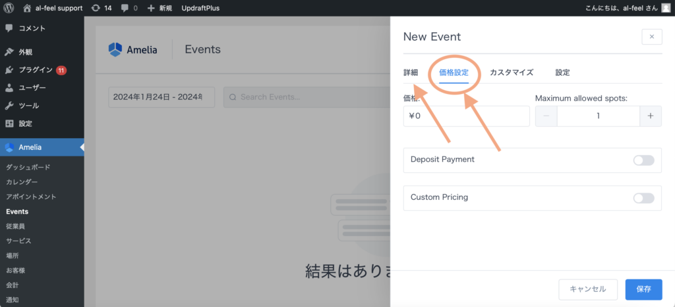This screenshot has height=307, width=675.
Task: Click the plus 新規 new item icon
Action: (x=151, y=8)
